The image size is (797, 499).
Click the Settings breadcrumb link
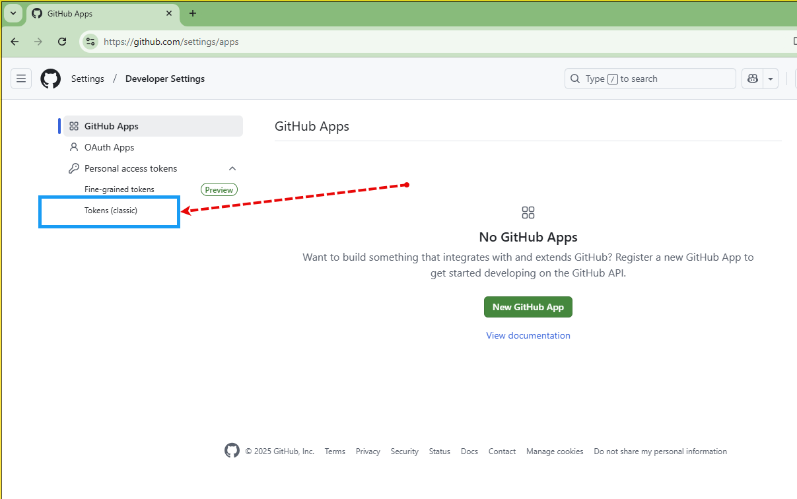coord(88,79)
